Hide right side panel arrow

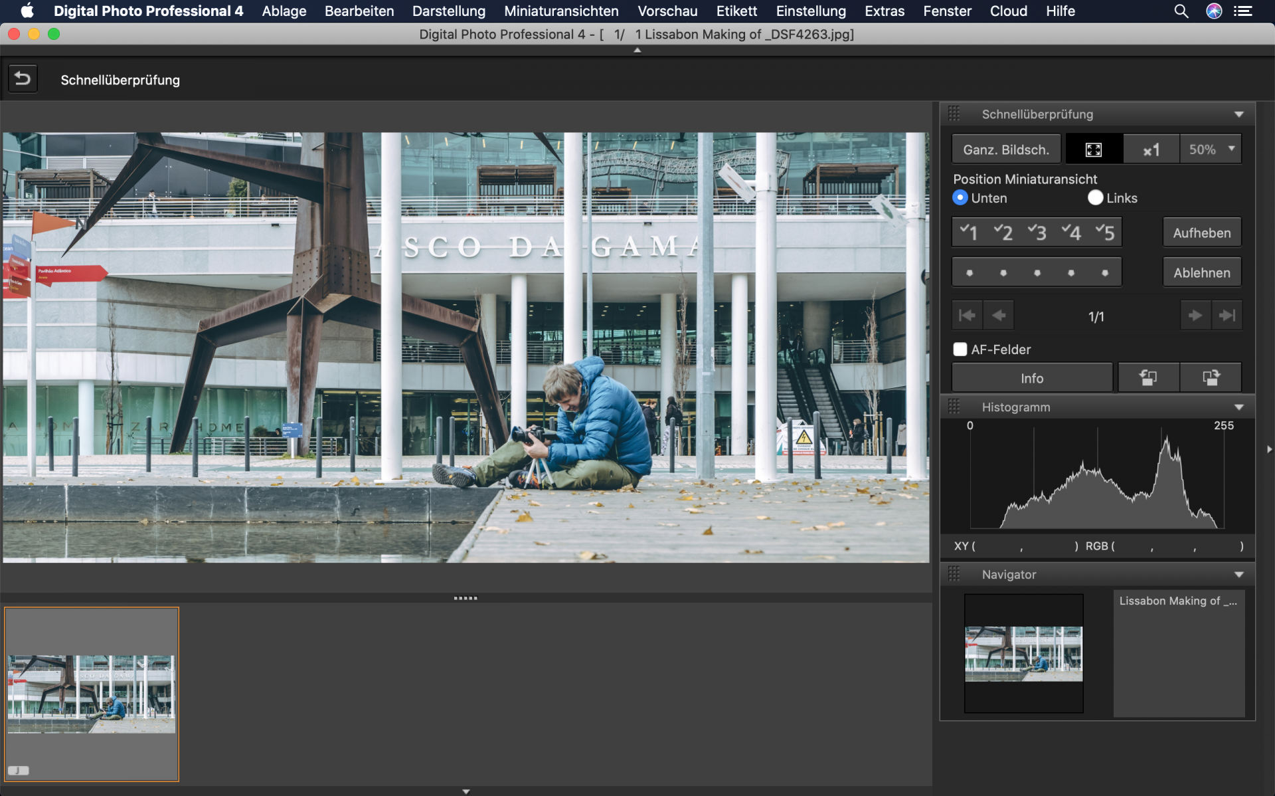point(1270,450)
